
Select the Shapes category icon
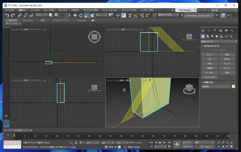pyautogui.click(x=208, y=36)
